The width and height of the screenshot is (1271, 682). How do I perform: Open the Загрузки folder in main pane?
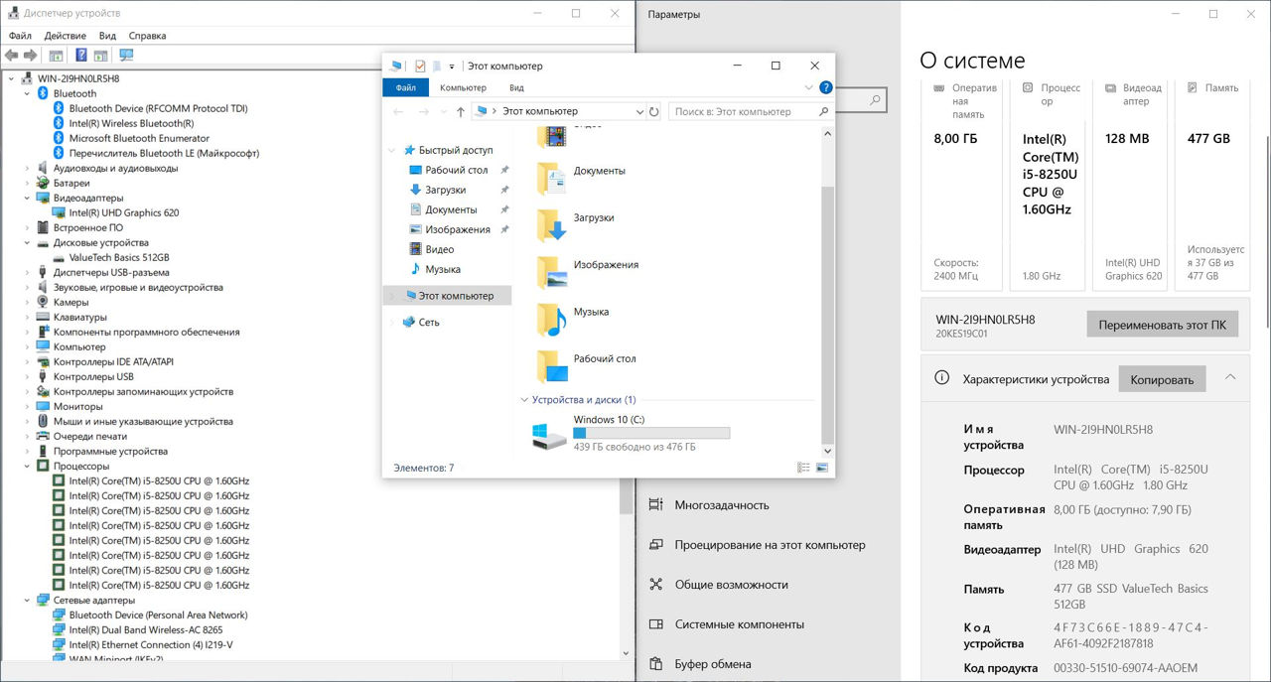pyautogui.click(x=551, y=224)
